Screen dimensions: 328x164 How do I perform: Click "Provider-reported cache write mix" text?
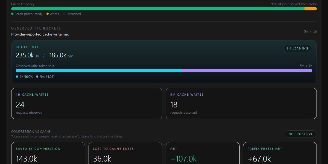coord(40,34)
